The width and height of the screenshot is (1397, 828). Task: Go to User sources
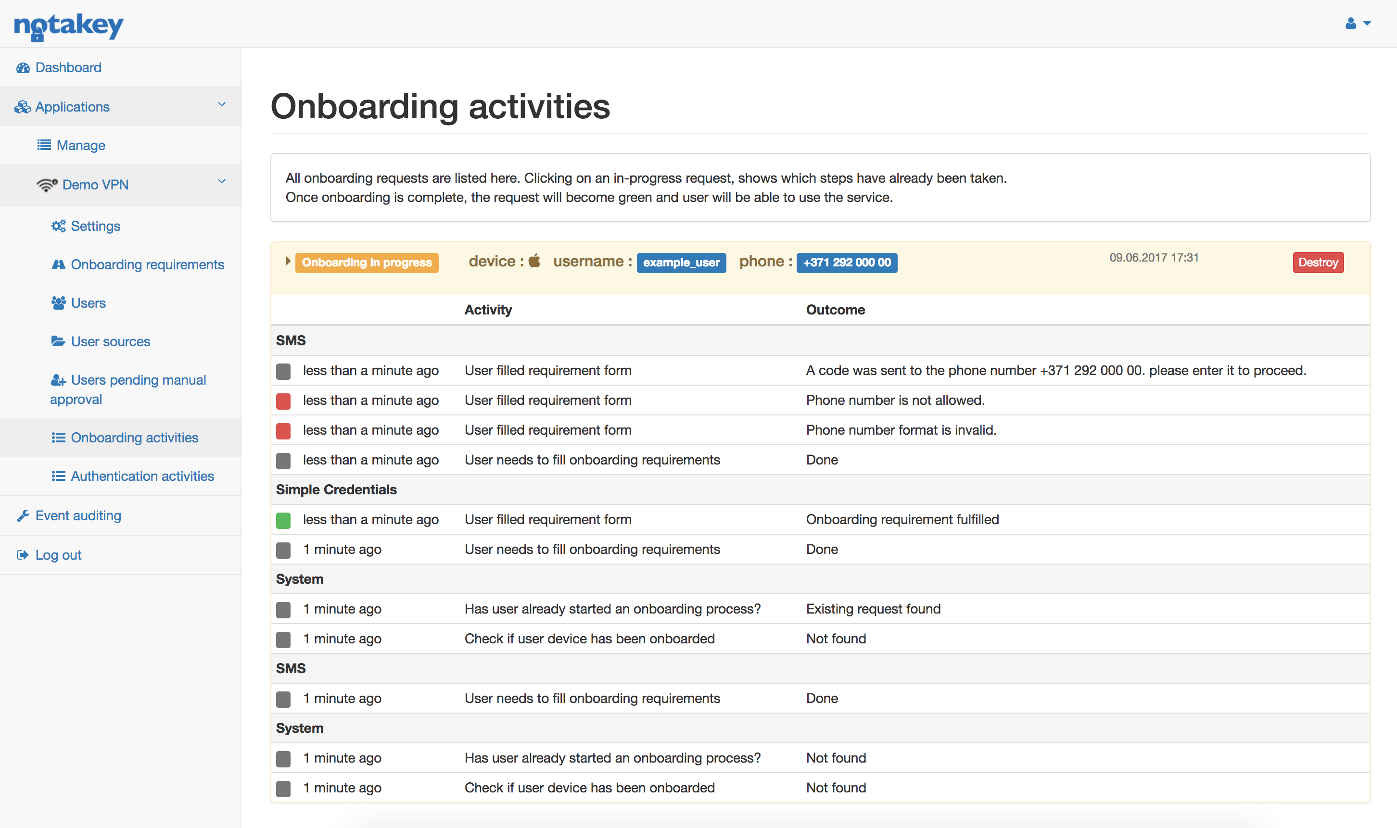[x=111, y=341]
